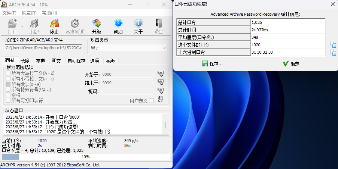
Task: Click the 10% progress bar
Action: coord(86,157)
